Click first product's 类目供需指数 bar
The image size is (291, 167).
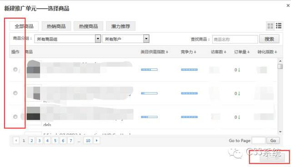pos(149,69)
